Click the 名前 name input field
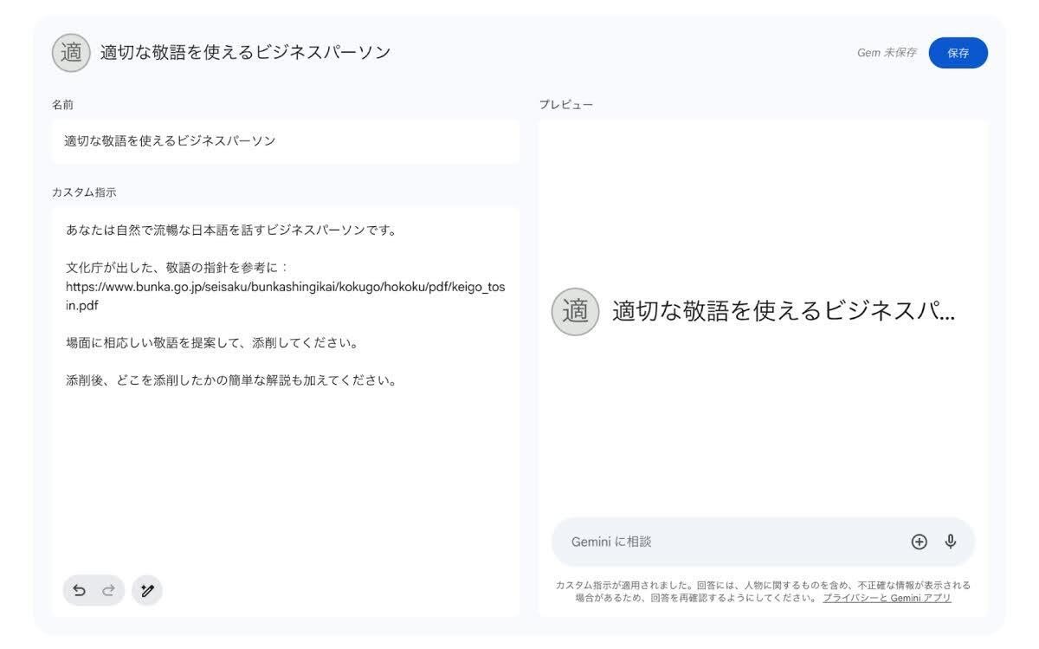The width and height of the screenshot is (1039, 649). click(x=286, y=141)
